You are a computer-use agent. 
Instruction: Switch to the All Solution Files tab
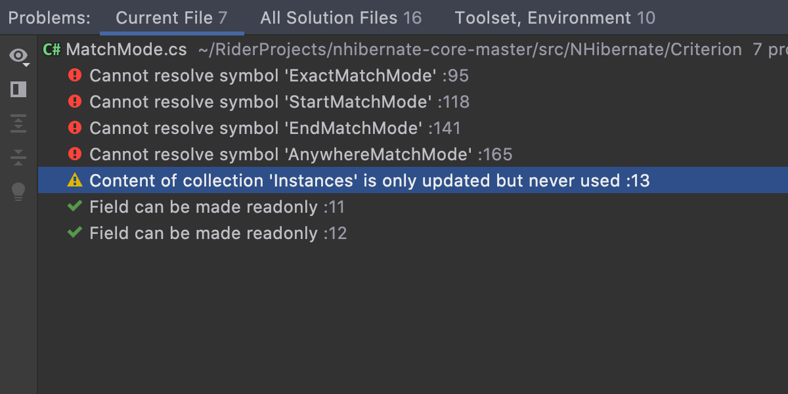[341, 18]
